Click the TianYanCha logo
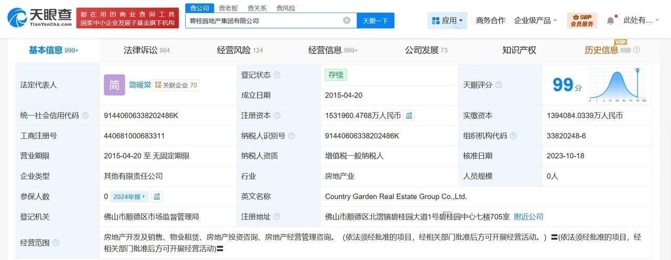Viewport: 671px width, 260px height. [x=39, y=17]
